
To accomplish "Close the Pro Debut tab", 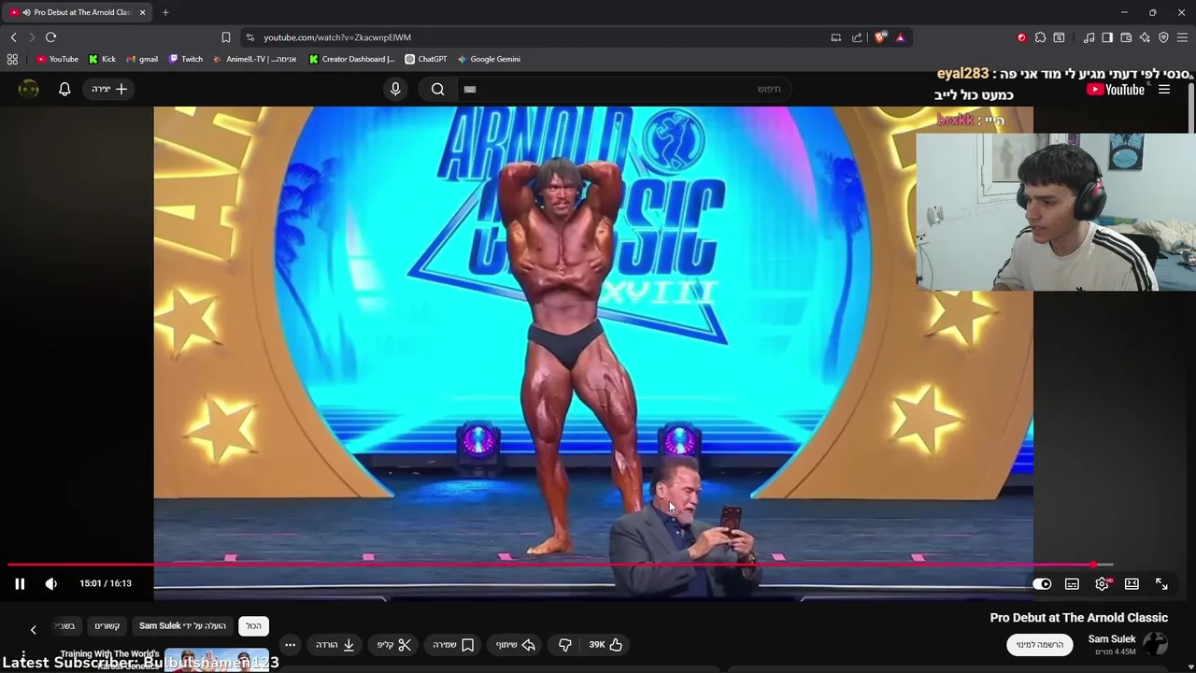I will coord(143,12).
